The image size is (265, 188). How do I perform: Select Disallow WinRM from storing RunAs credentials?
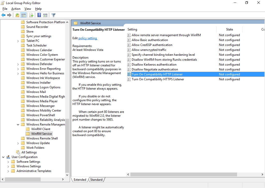(x=164, y=60)
